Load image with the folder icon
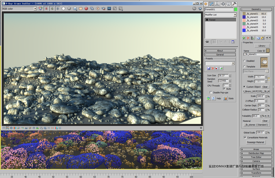275x178 pixels. pyautogui.click(x=81, y=8)
